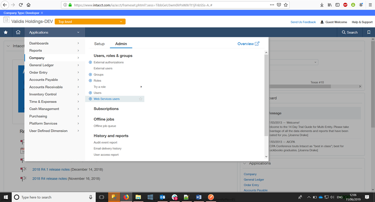
Task: Select Company in applications menu
Action: point(54,58)
